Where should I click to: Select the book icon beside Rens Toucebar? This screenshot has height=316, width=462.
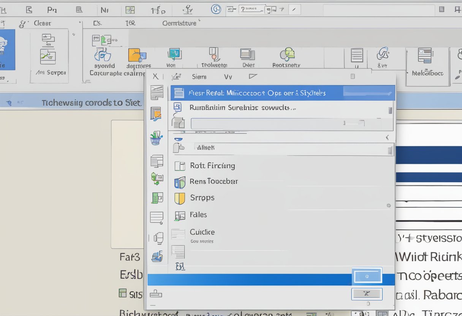[180, 182]
